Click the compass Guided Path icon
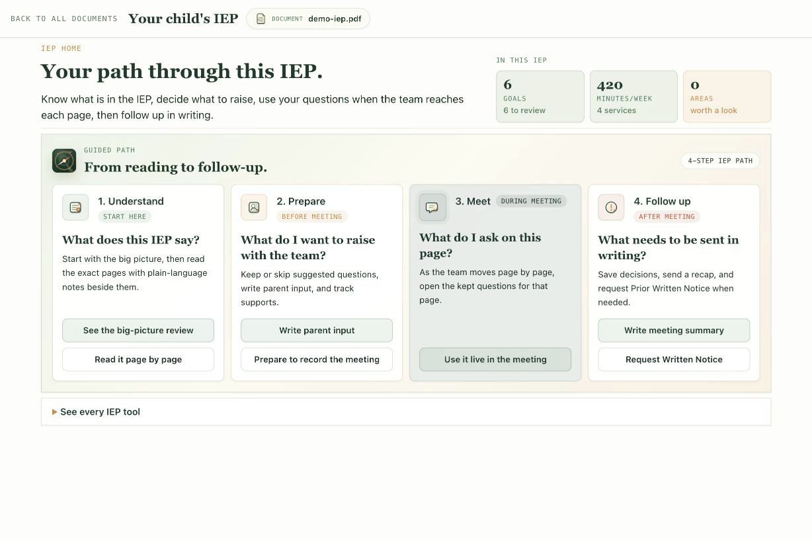Image resolution: width=812 pixels, height=541 pixels. click(64, 161)
